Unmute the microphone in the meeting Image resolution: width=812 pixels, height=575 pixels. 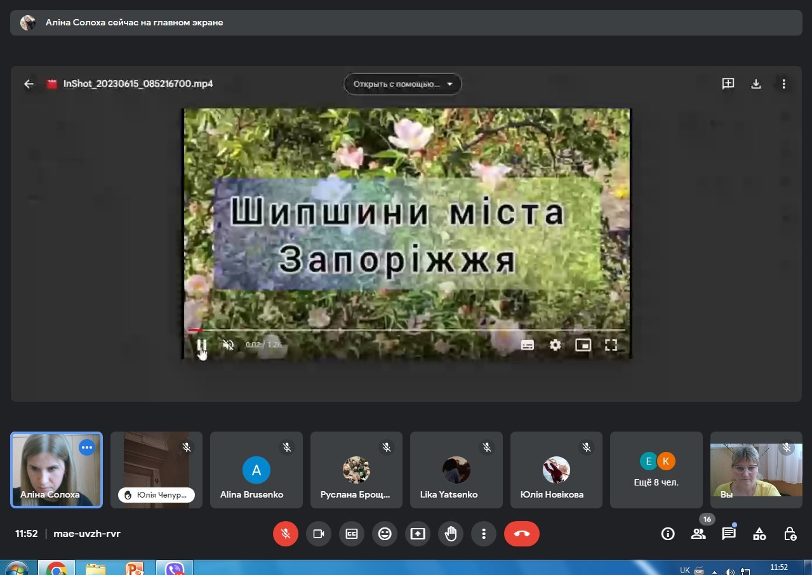tap(286, 534)
